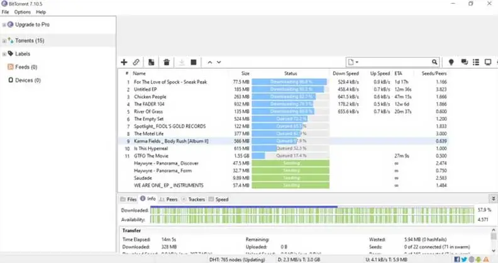The width and height of the screenshot is (498, 263).
Task: Click the Facebook icon in status bar
Action: [457, 259]
